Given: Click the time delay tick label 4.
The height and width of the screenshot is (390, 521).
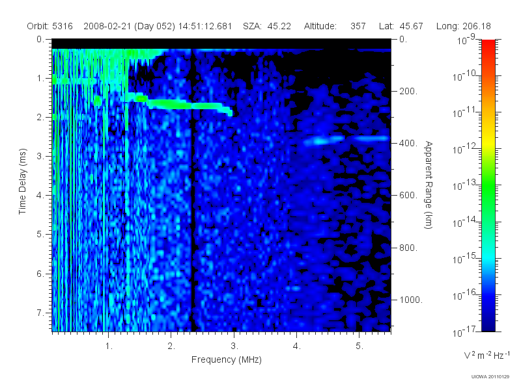Looking at the screenshot, I should [x=40, y=196].
